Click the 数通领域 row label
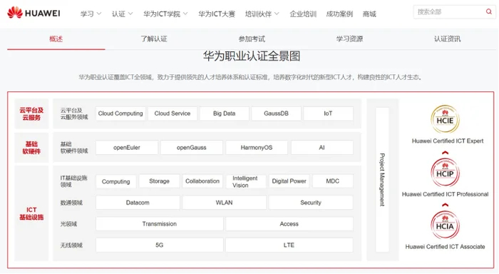 click(71, 203)
